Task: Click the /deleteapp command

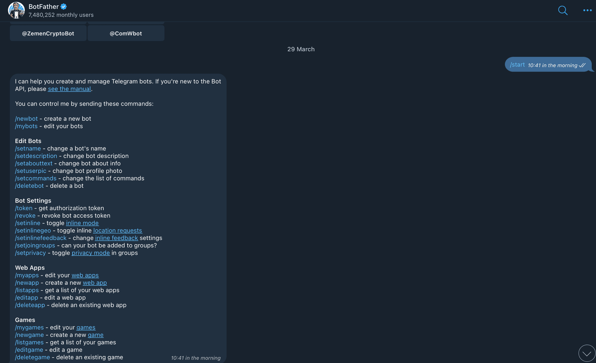Action: pyautogui.click(x=30, y=305)
